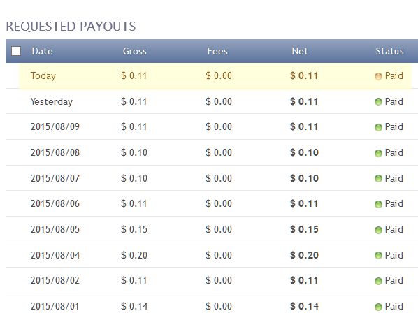Click the green status dot for 2015/08/09

(378, 127)
